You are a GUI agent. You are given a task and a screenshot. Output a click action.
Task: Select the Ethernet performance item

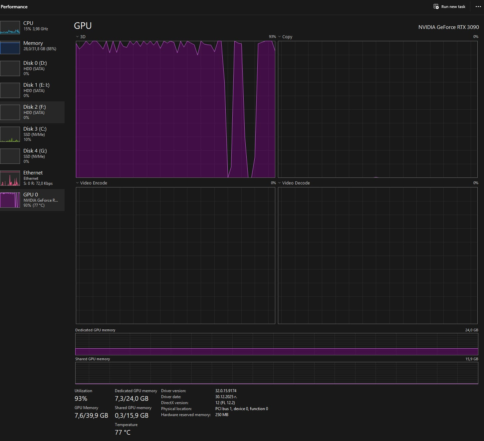[32, 178]
